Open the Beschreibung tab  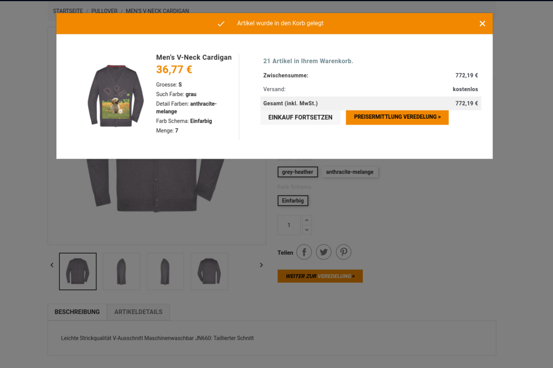tap(77, 312)
